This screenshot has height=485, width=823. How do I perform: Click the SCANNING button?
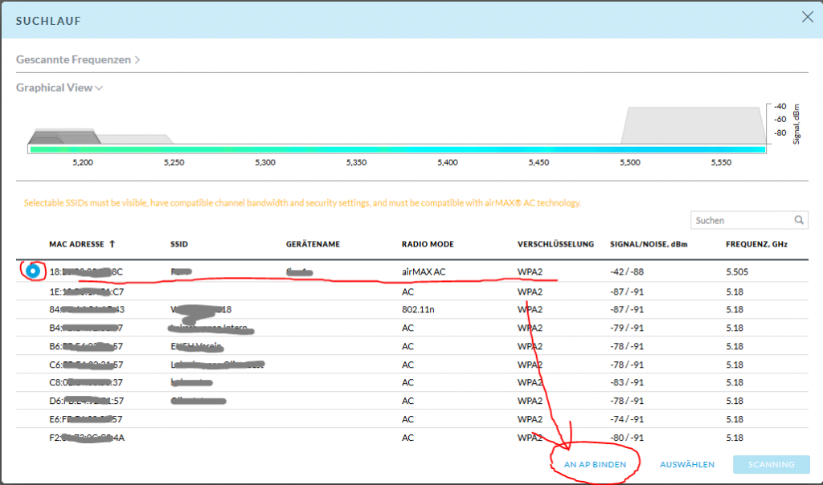pos(771,465)
